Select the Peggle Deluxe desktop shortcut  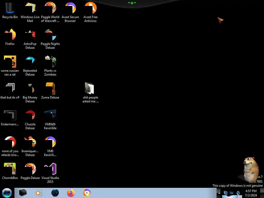point(30,171)
